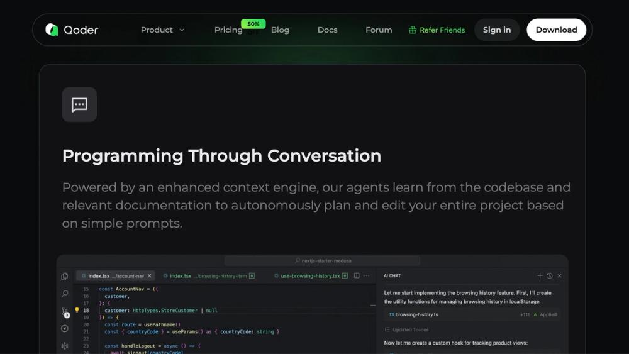Click the Programming Through Conversation heading
Screen dimensions: 629x354
pyautogui.click(x=221, y=156)
